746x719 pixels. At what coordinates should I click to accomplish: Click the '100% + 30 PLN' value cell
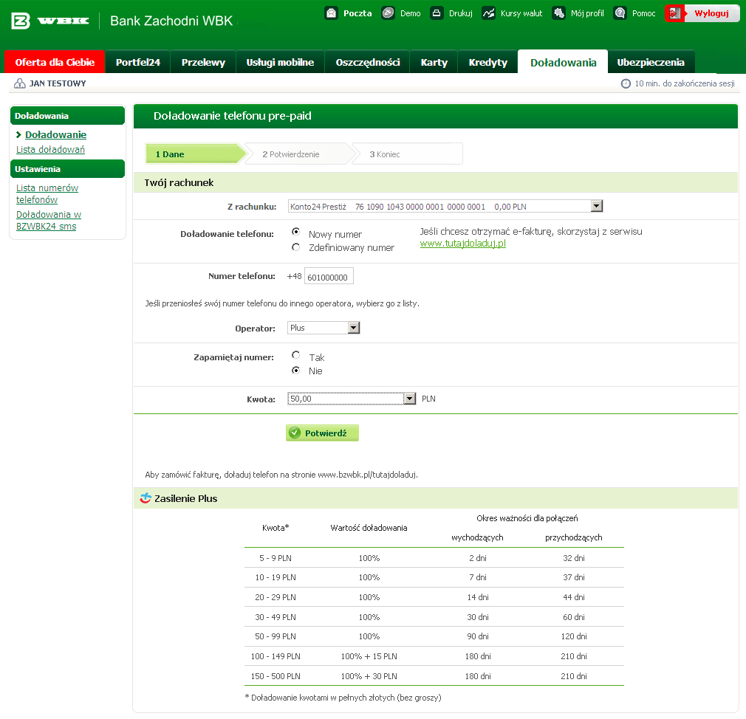click(x=369, y=677)
